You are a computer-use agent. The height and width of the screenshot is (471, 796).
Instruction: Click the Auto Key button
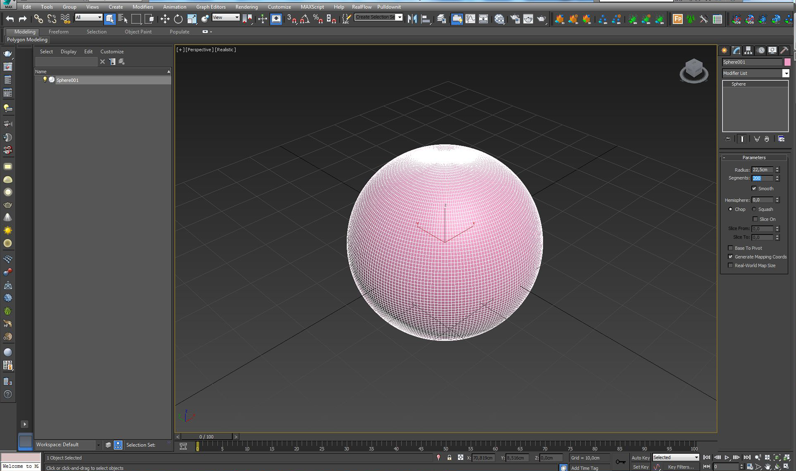(x=641, y=458)
